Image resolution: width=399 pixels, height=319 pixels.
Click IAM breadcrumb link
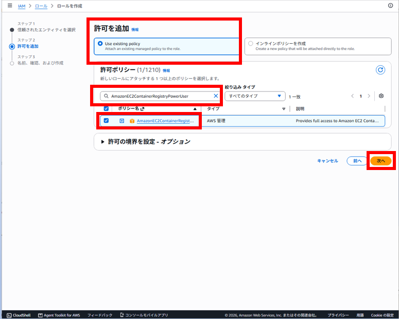(22, 6)
